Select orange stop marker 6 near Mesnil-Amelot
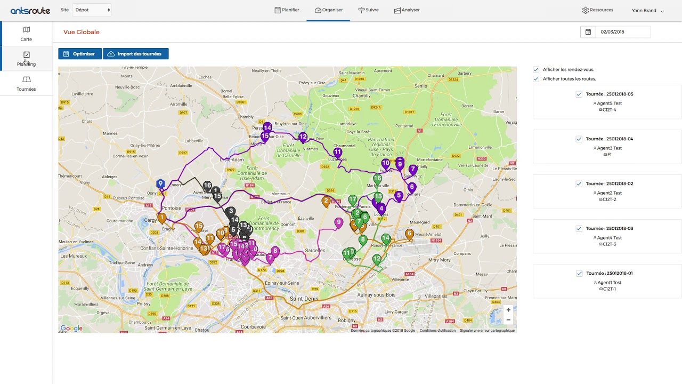 [409, 234]
